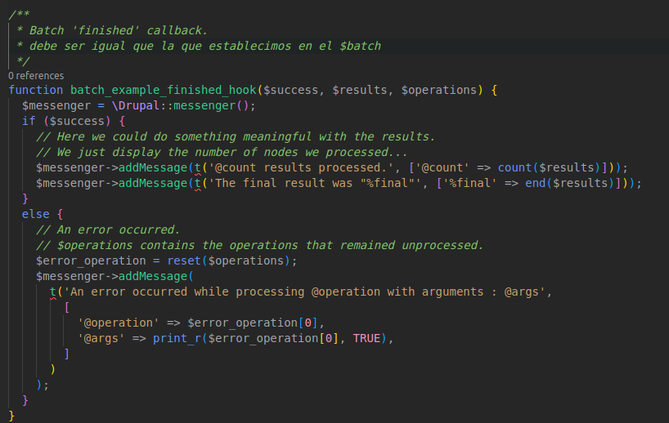Click the 'if' keyword

tap(29, 121)
